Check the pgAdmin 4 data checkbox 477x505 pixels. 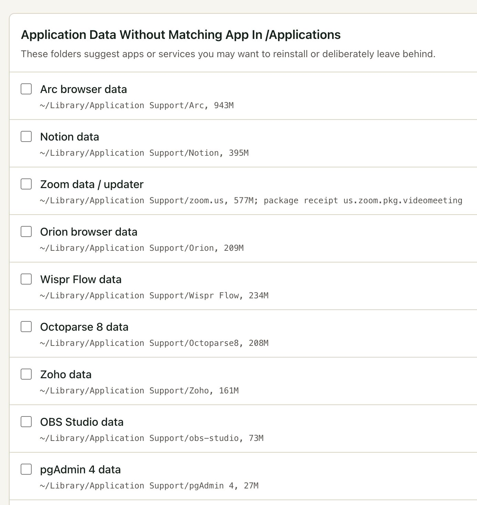[x=26, y=469]
